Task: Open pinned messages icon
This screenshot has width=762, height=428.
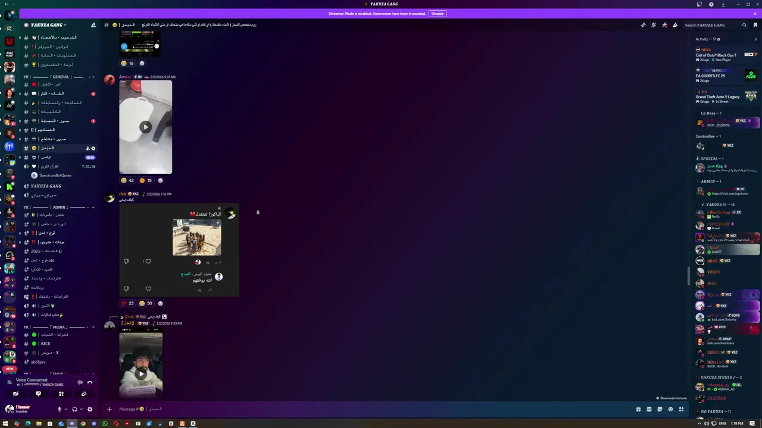Action: pos(664,25)
